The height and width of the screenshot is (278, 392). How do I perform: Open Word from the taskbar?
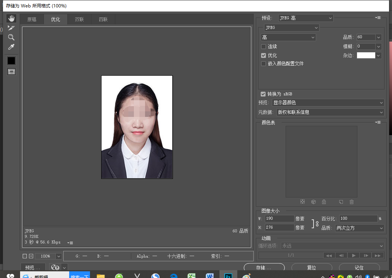click(210, 275)
